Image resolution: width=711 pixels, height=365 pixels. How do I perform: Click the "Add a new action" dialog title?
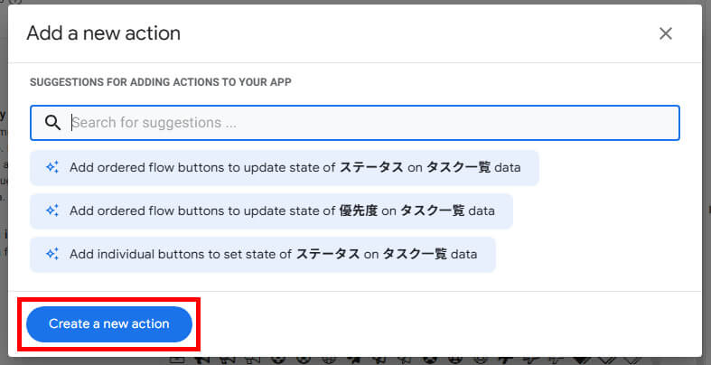tap(103, 33)
